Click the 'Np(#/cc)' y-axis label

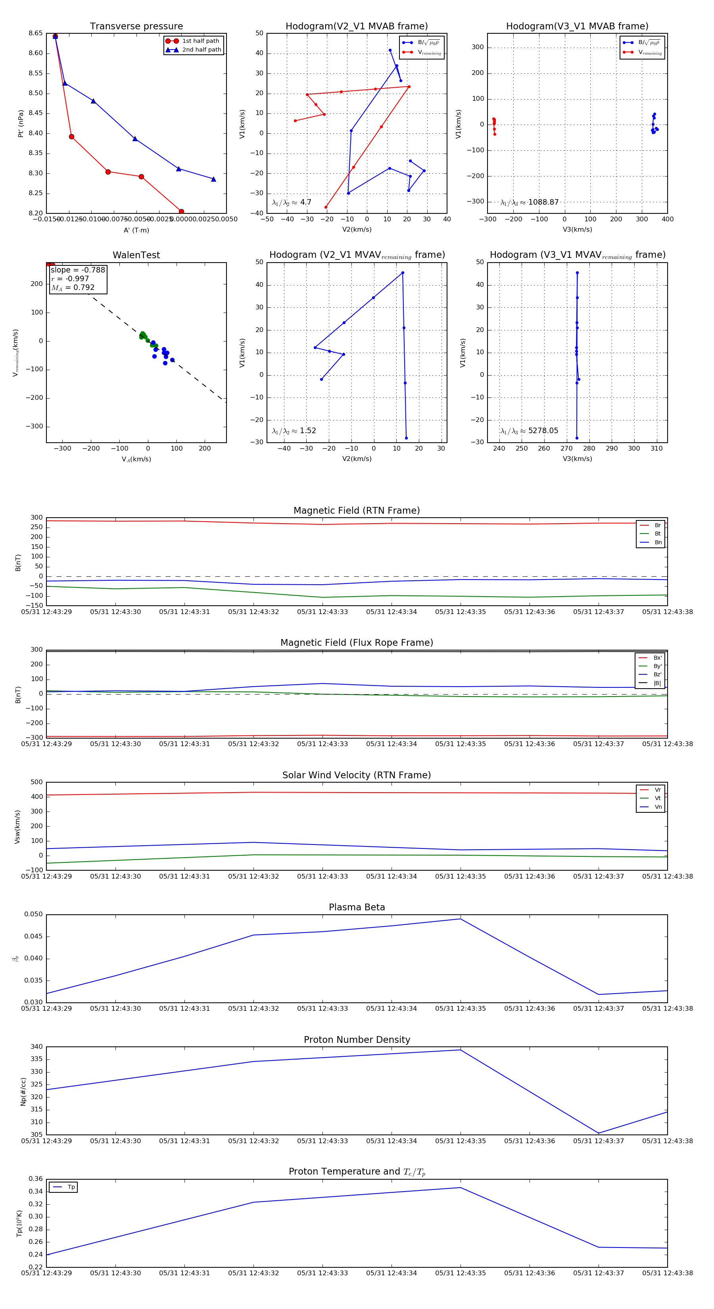point(23,1091)
